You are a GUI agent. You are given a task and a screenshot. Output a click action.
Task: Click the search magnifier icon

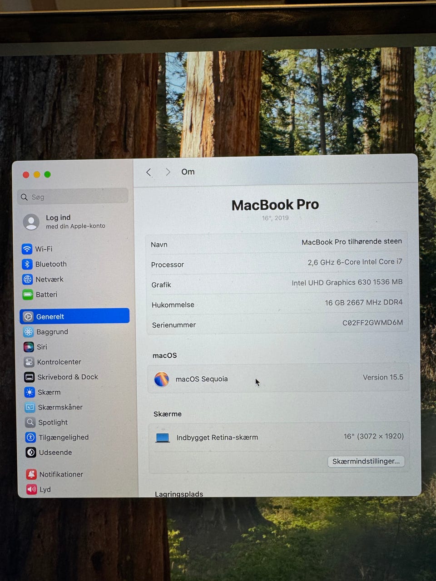click(x=25, y=197)
